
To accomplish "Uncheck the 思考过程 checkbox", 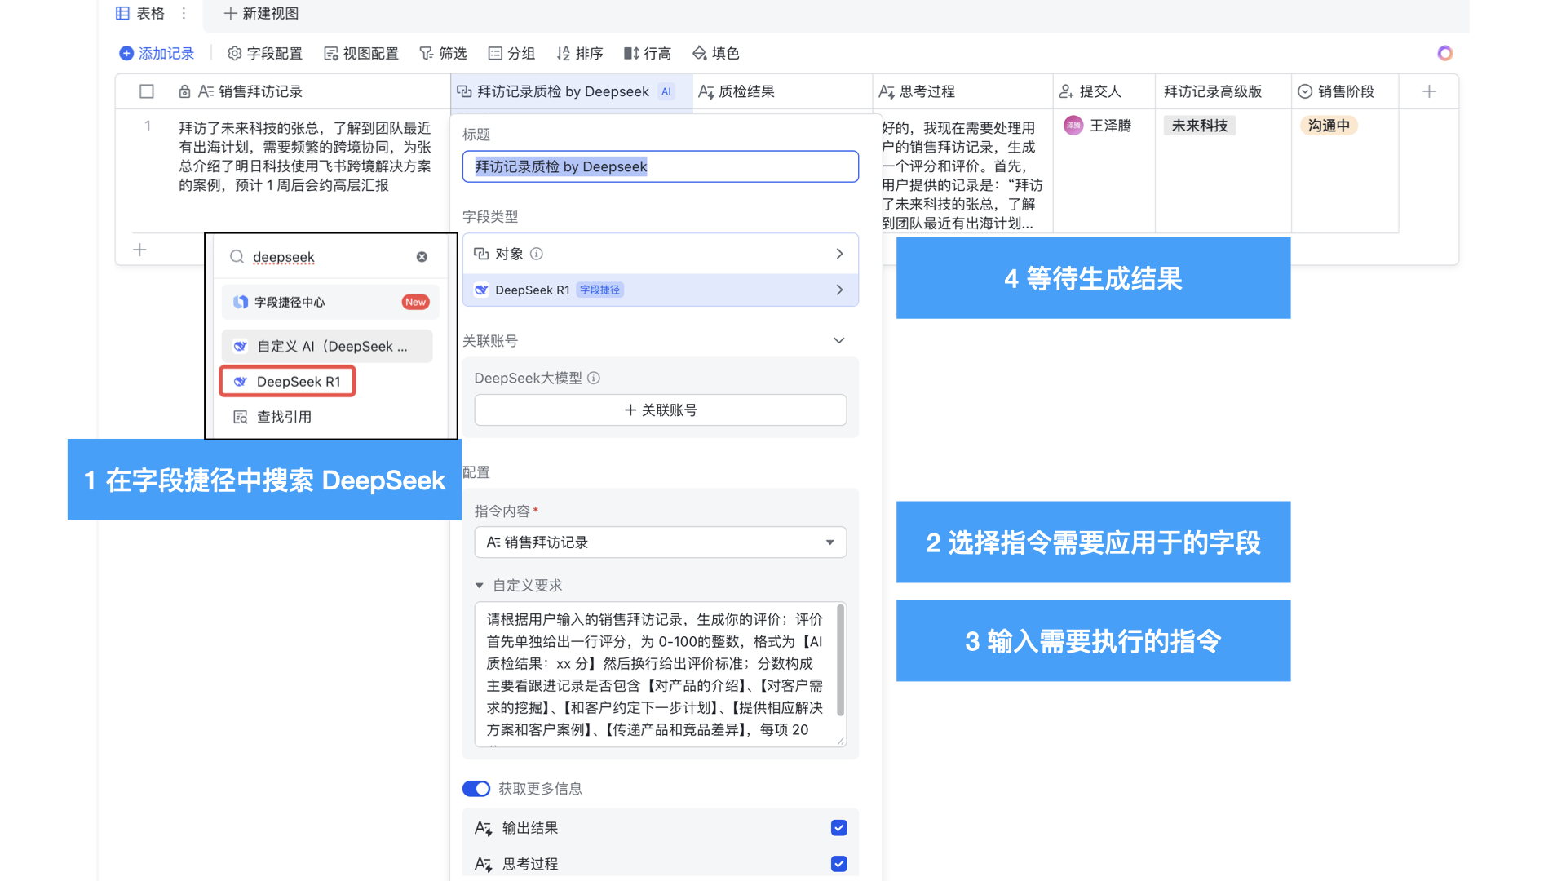I will [x=838, y=864].
